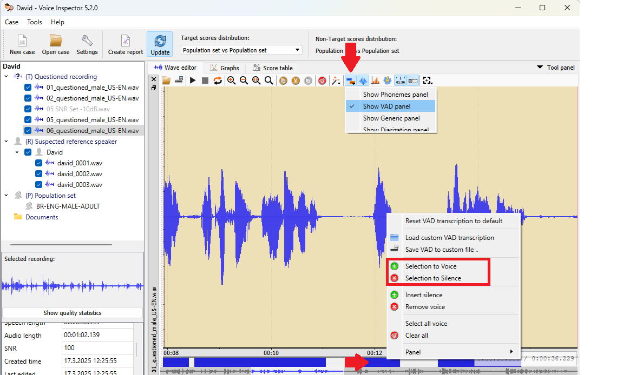This screenshot has height=375, width=623.
Task: Collapse the Population set node
Action: click(6, 195)
